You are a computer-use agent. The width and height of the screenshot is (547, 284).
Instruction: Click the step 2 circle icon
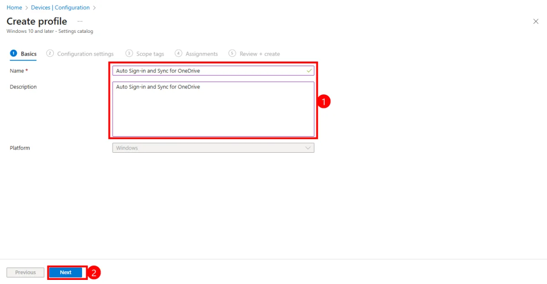click(50, 53)
